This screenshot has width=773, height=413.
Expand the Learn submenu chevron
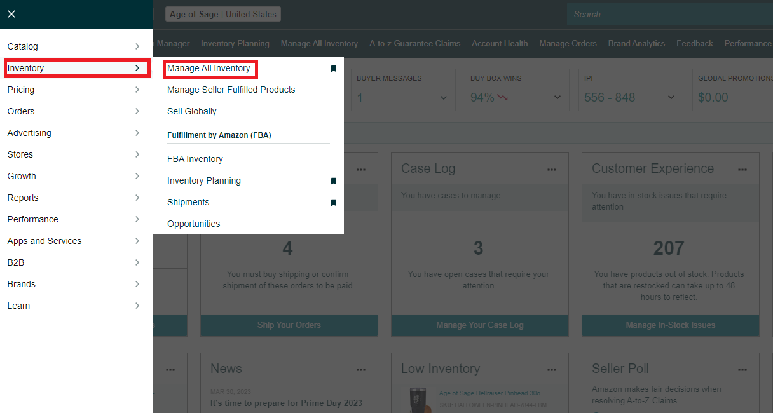click(137, 306)
